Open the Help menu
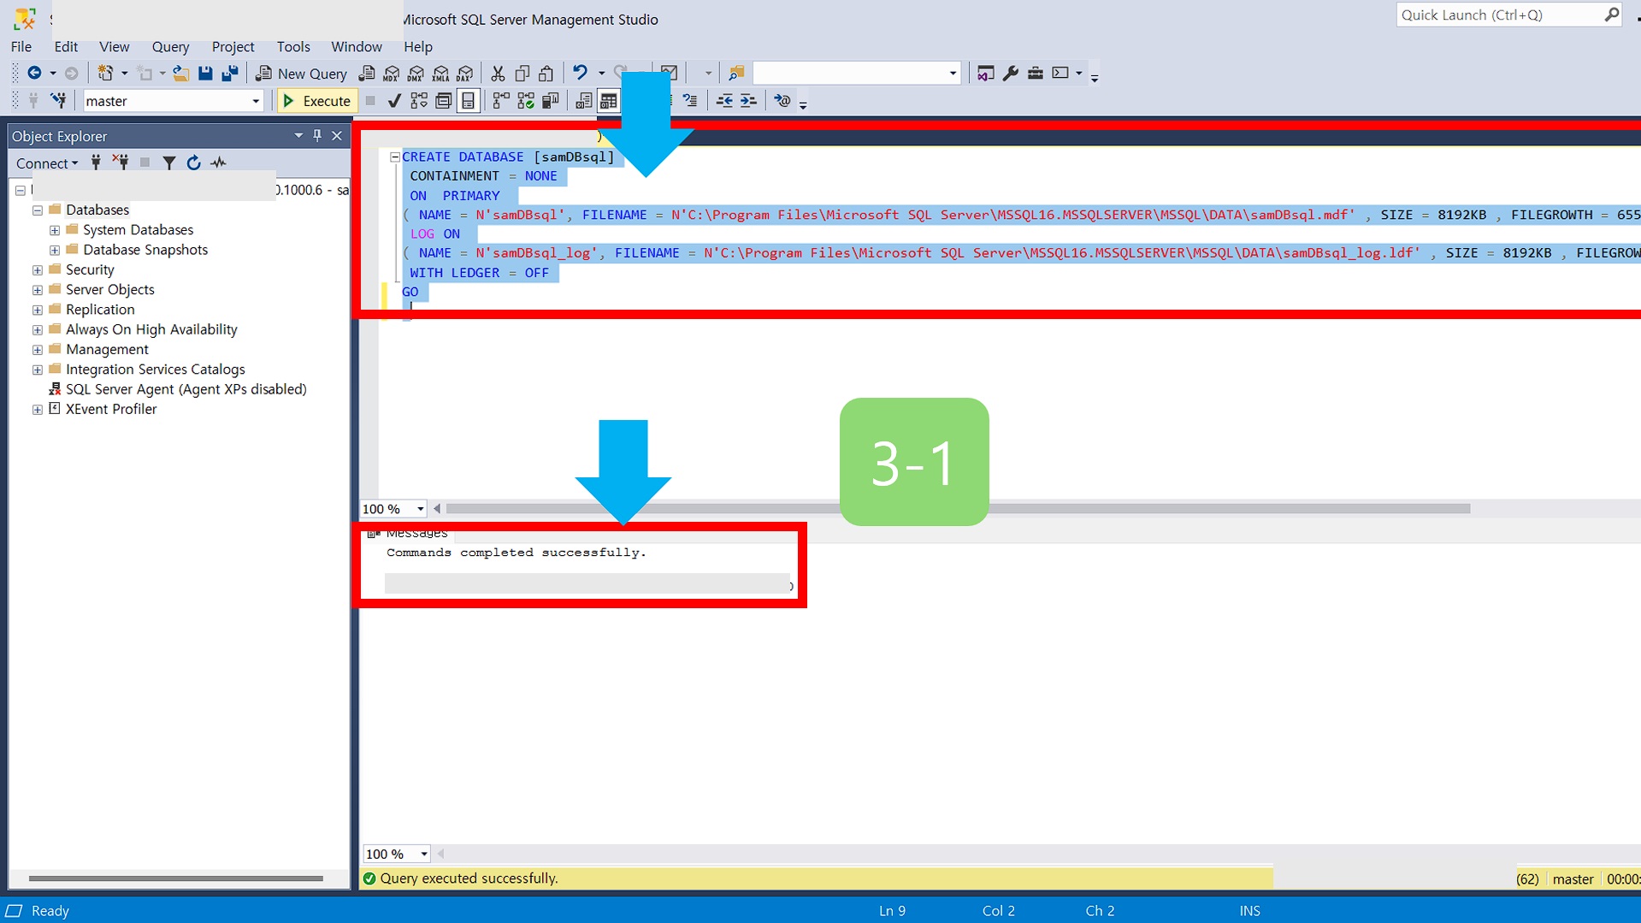The image size is (1641, 923). click(418, 46)
